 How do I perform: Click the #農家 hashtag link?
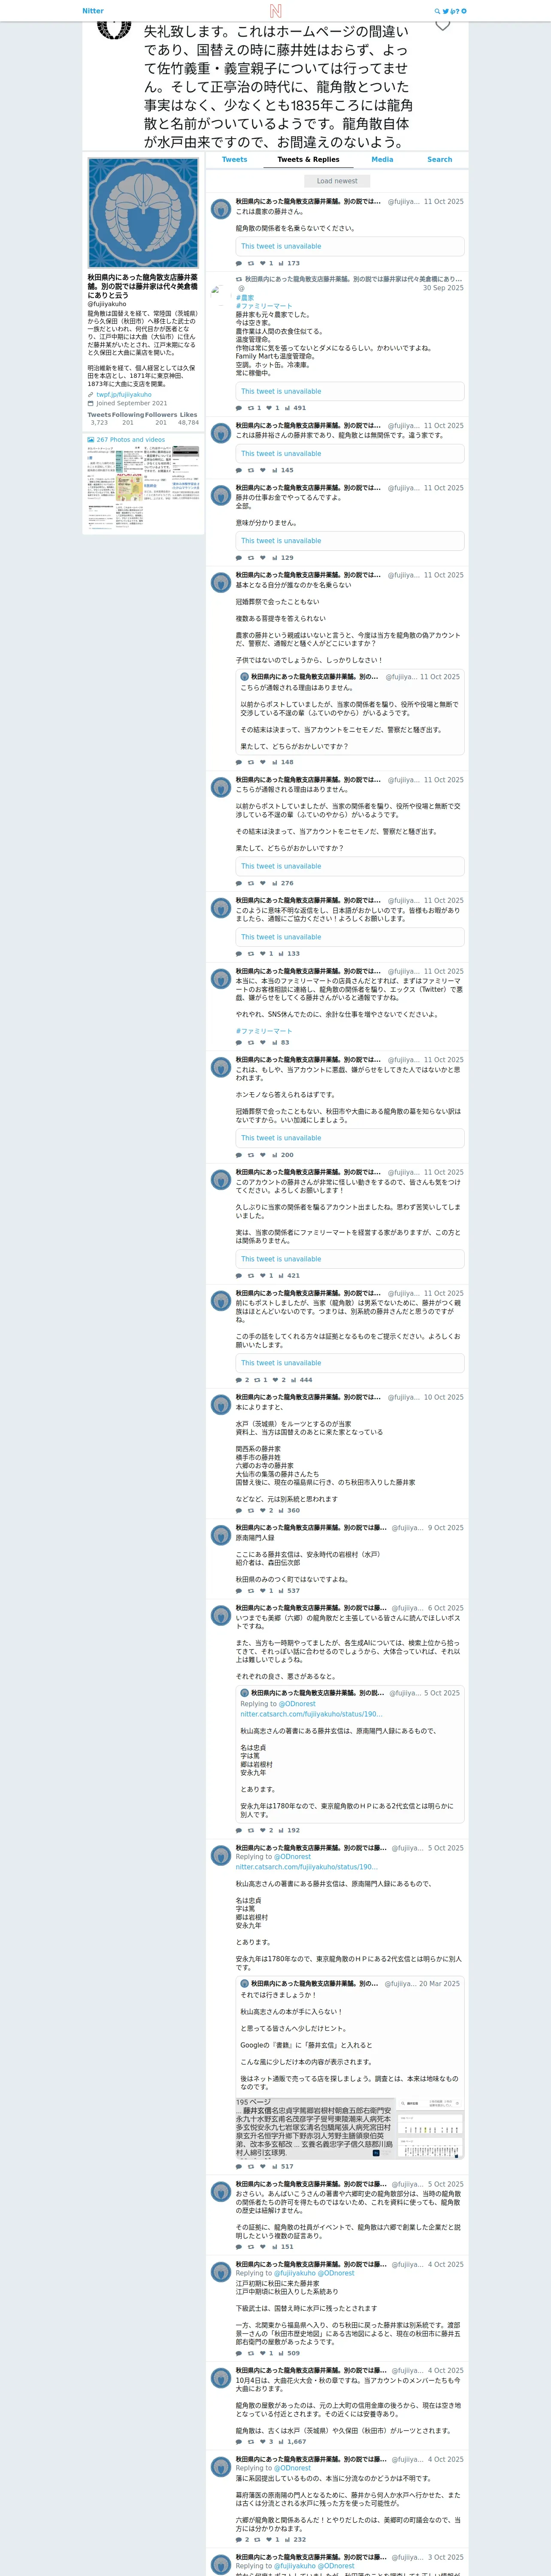(x=245, y=298)
